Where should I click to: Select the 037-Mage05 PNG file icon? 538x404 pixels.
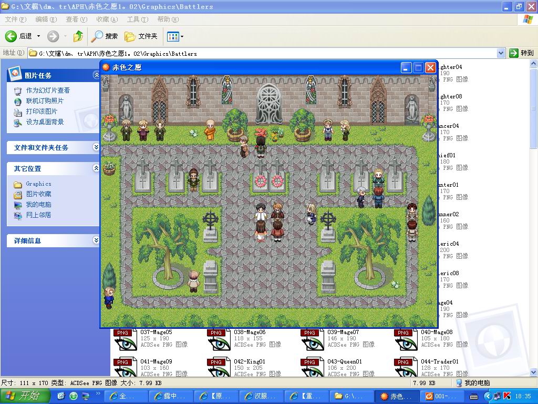(126, 340)
